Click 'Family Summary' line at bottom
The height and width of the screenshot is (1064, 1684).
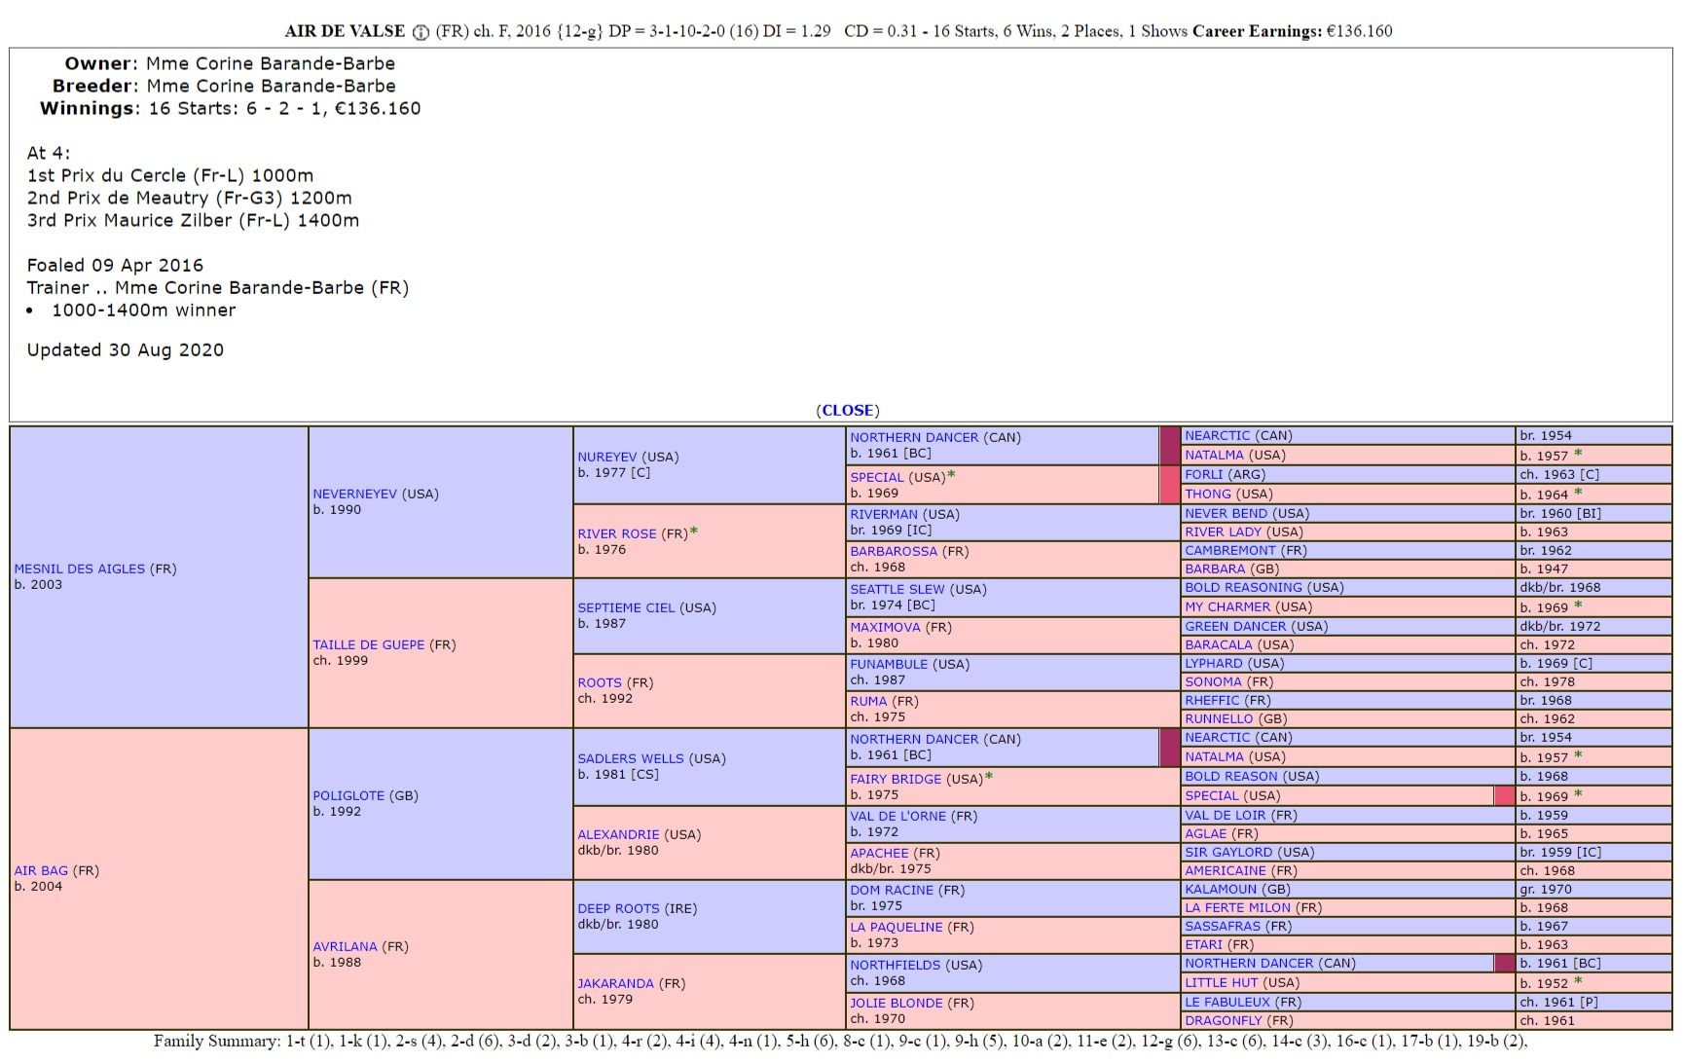coord(841,1042)
